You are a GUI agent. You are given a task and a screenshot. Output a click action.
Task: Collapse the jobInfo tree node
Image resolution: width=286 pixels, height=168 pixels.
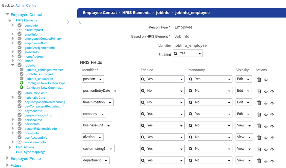13,65
